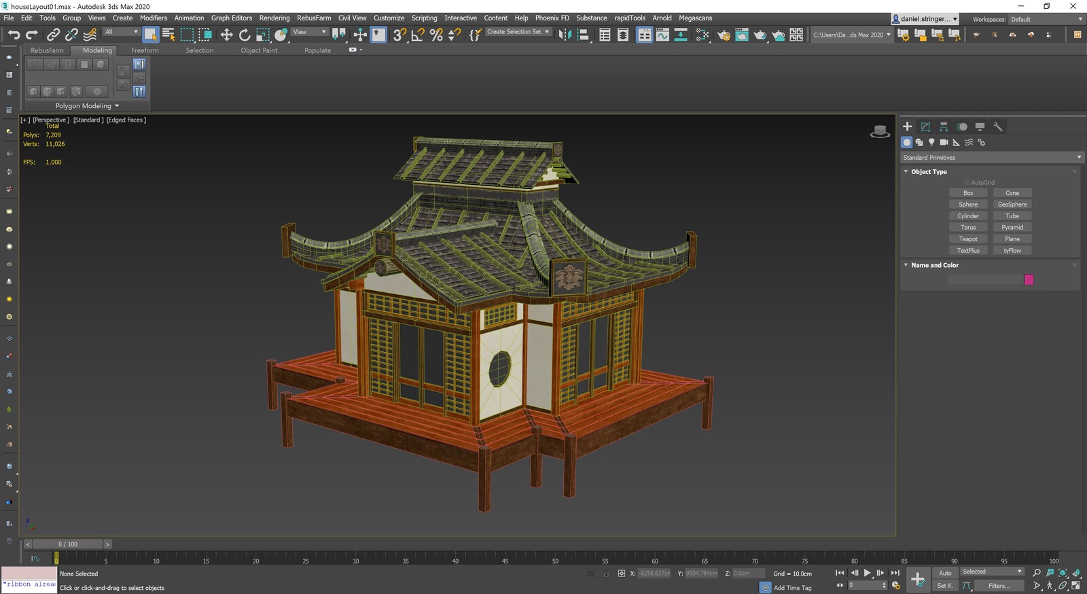Toggle Angle Snap
1087x594 pixels.
418,35
